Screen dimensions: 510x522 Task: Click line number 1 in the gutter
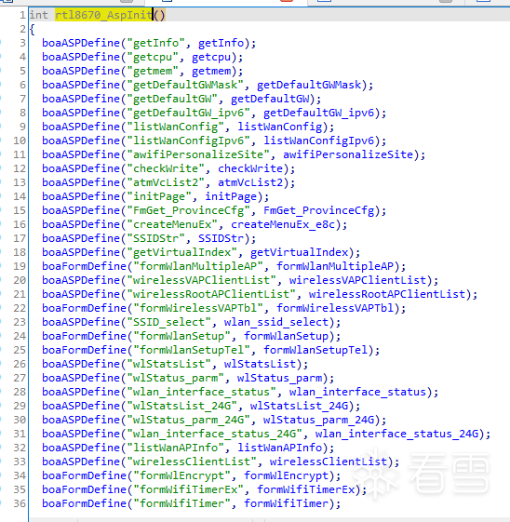click(x=22, y=15)
